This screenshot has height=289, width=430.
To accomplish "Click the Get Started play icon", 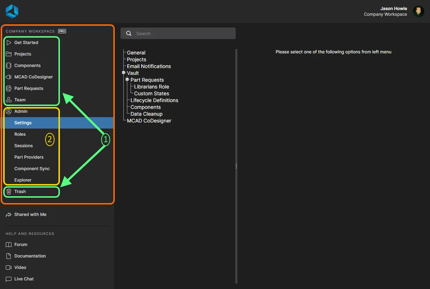I will [9, 43].
